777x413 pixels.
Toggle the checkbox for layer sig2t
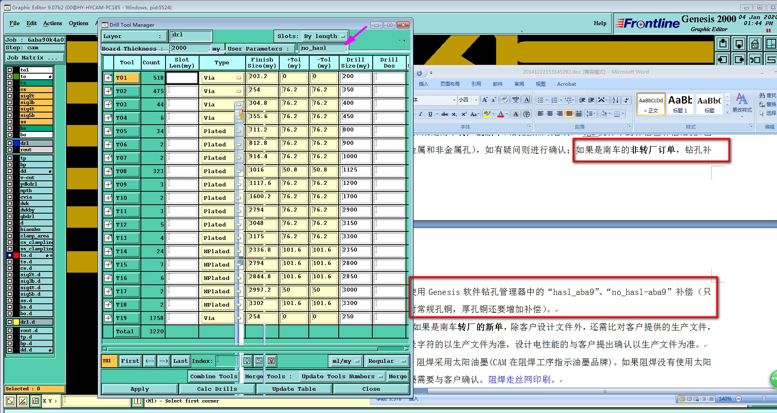click(10, 96)
